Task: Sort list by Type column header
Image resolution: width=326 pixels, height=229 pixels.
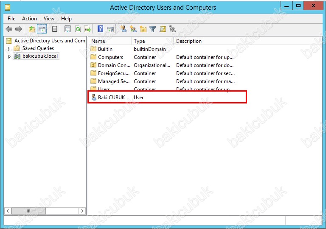Action: (x=152, y=41)
